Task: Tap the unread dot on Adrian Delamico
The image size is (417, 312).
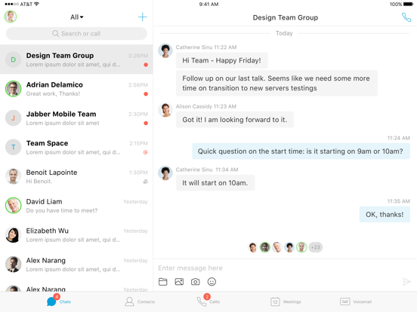Action: [146, 94]
